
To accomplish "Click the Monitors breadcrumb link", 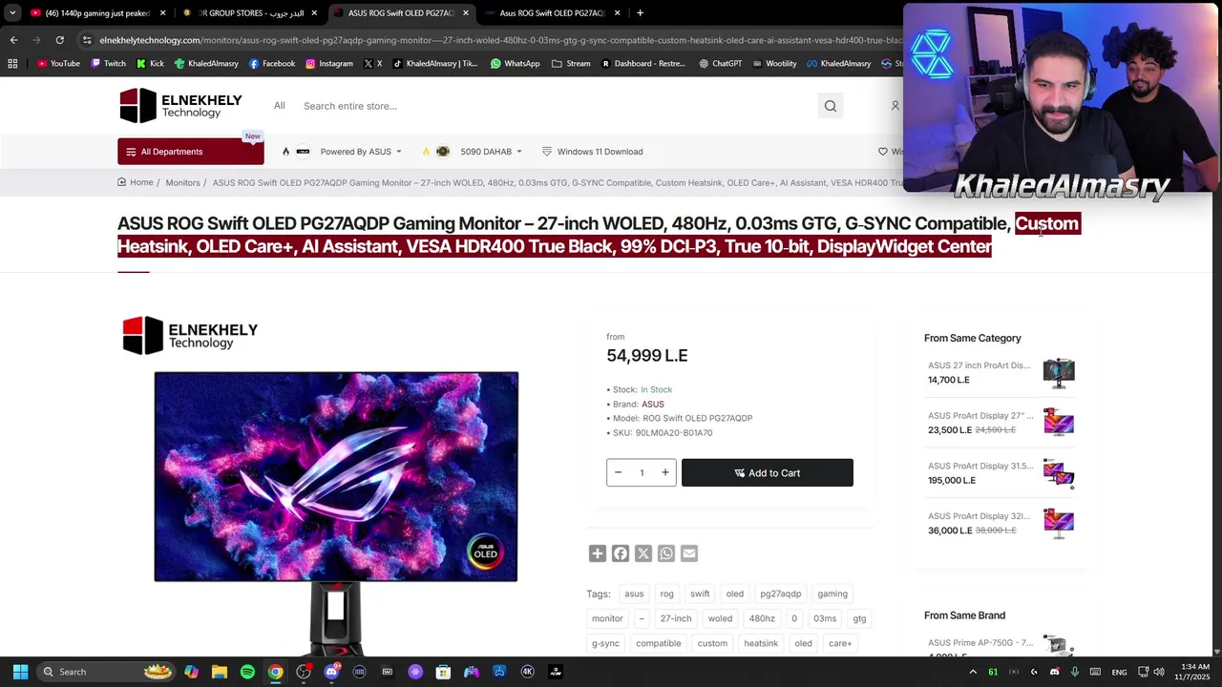I will [x=182, y=182].
